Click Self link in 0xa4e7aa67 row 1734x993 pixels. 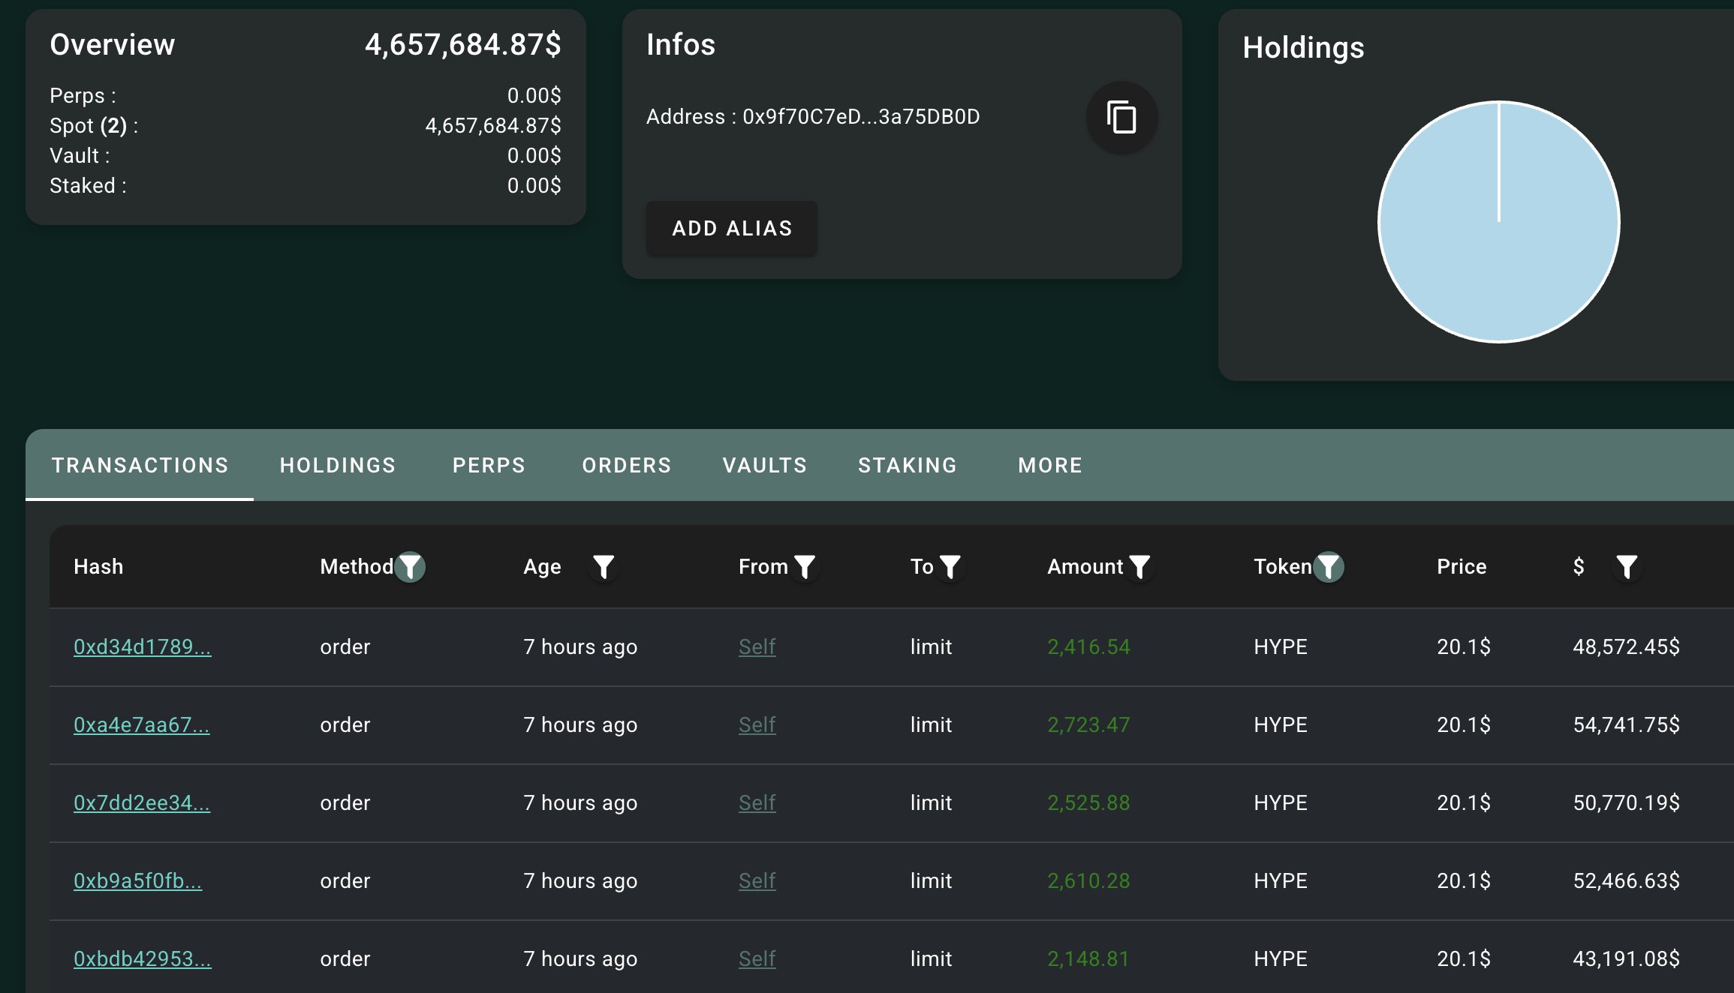pyautogui.click(x=757, y=724)
